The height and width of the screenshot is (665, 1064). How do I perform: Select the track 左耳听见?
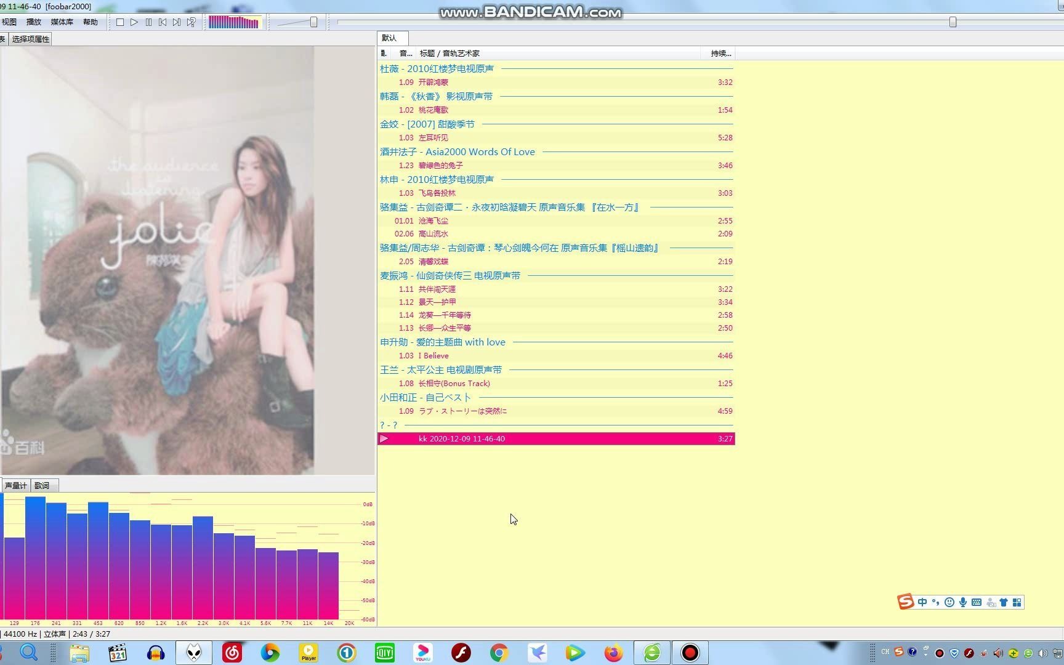(556, 137)
